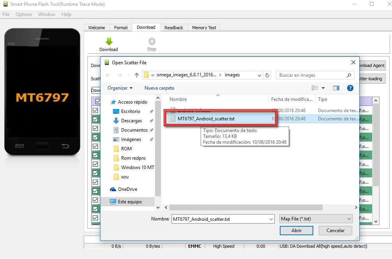Image resolution: width=392 pixels, height=259 pixels.
Task: Toggle the fifth partition row checkbox
Action: click(x=95, y=146)
